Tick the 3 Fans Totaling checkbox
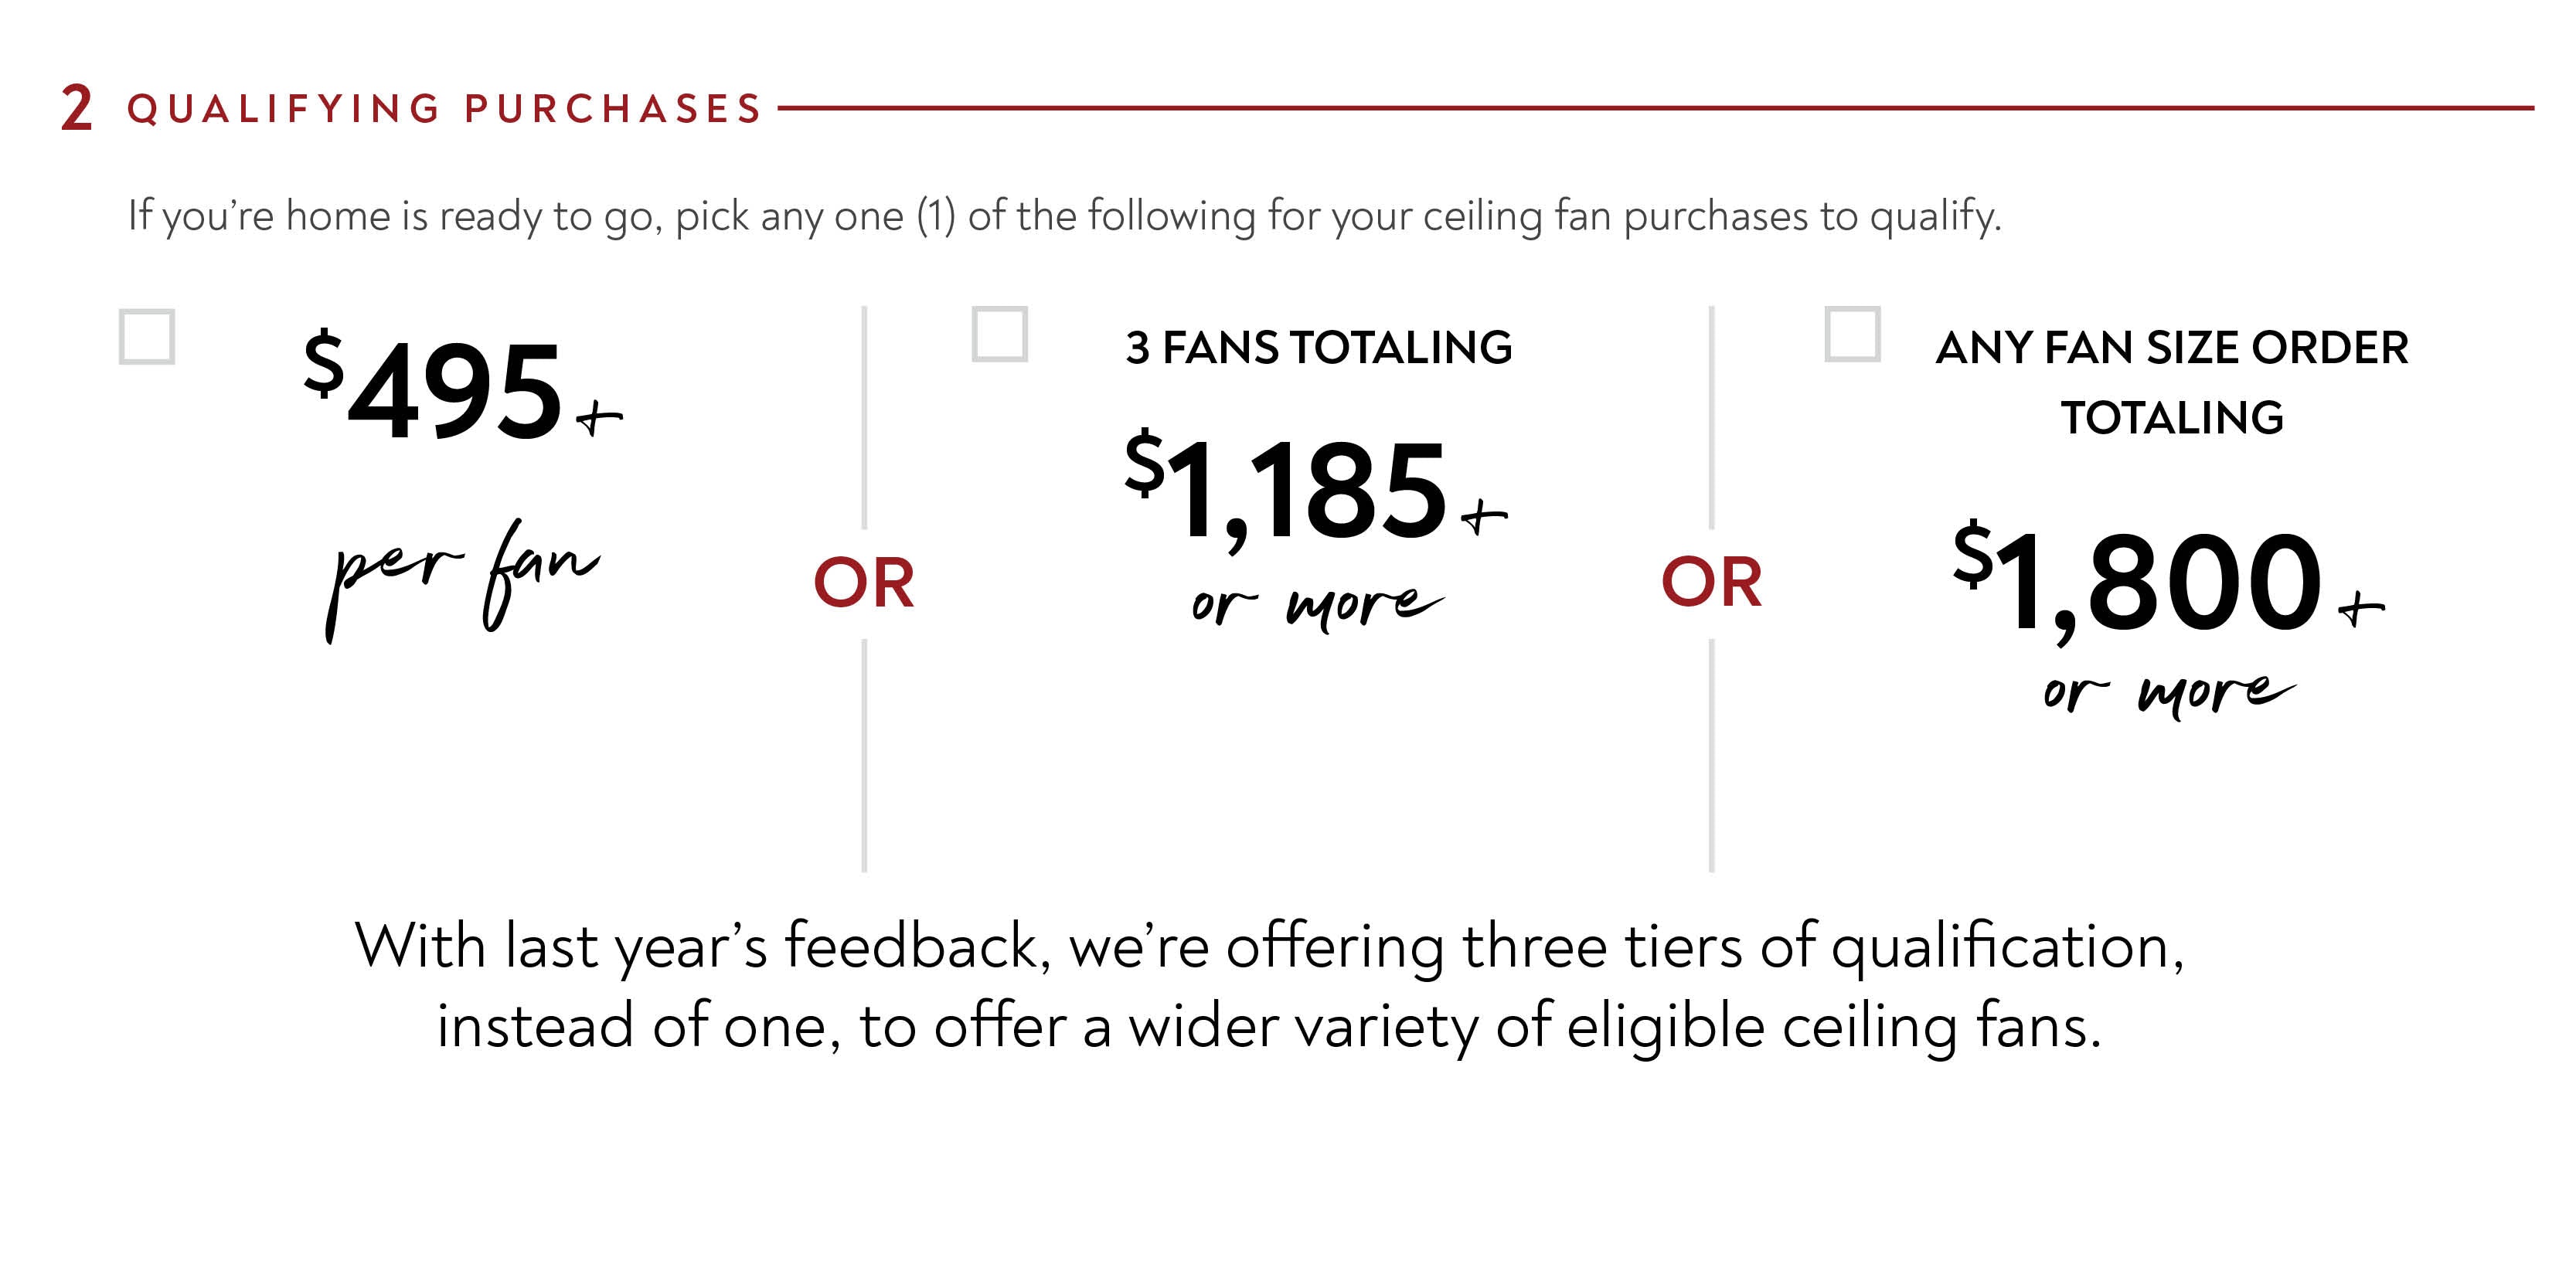Viewport: 2576px width, 1288px height. point(1000,334)
